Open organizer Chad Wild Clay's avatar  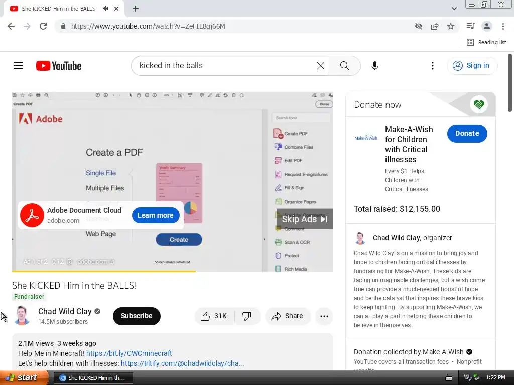click(x=360, y=238)
